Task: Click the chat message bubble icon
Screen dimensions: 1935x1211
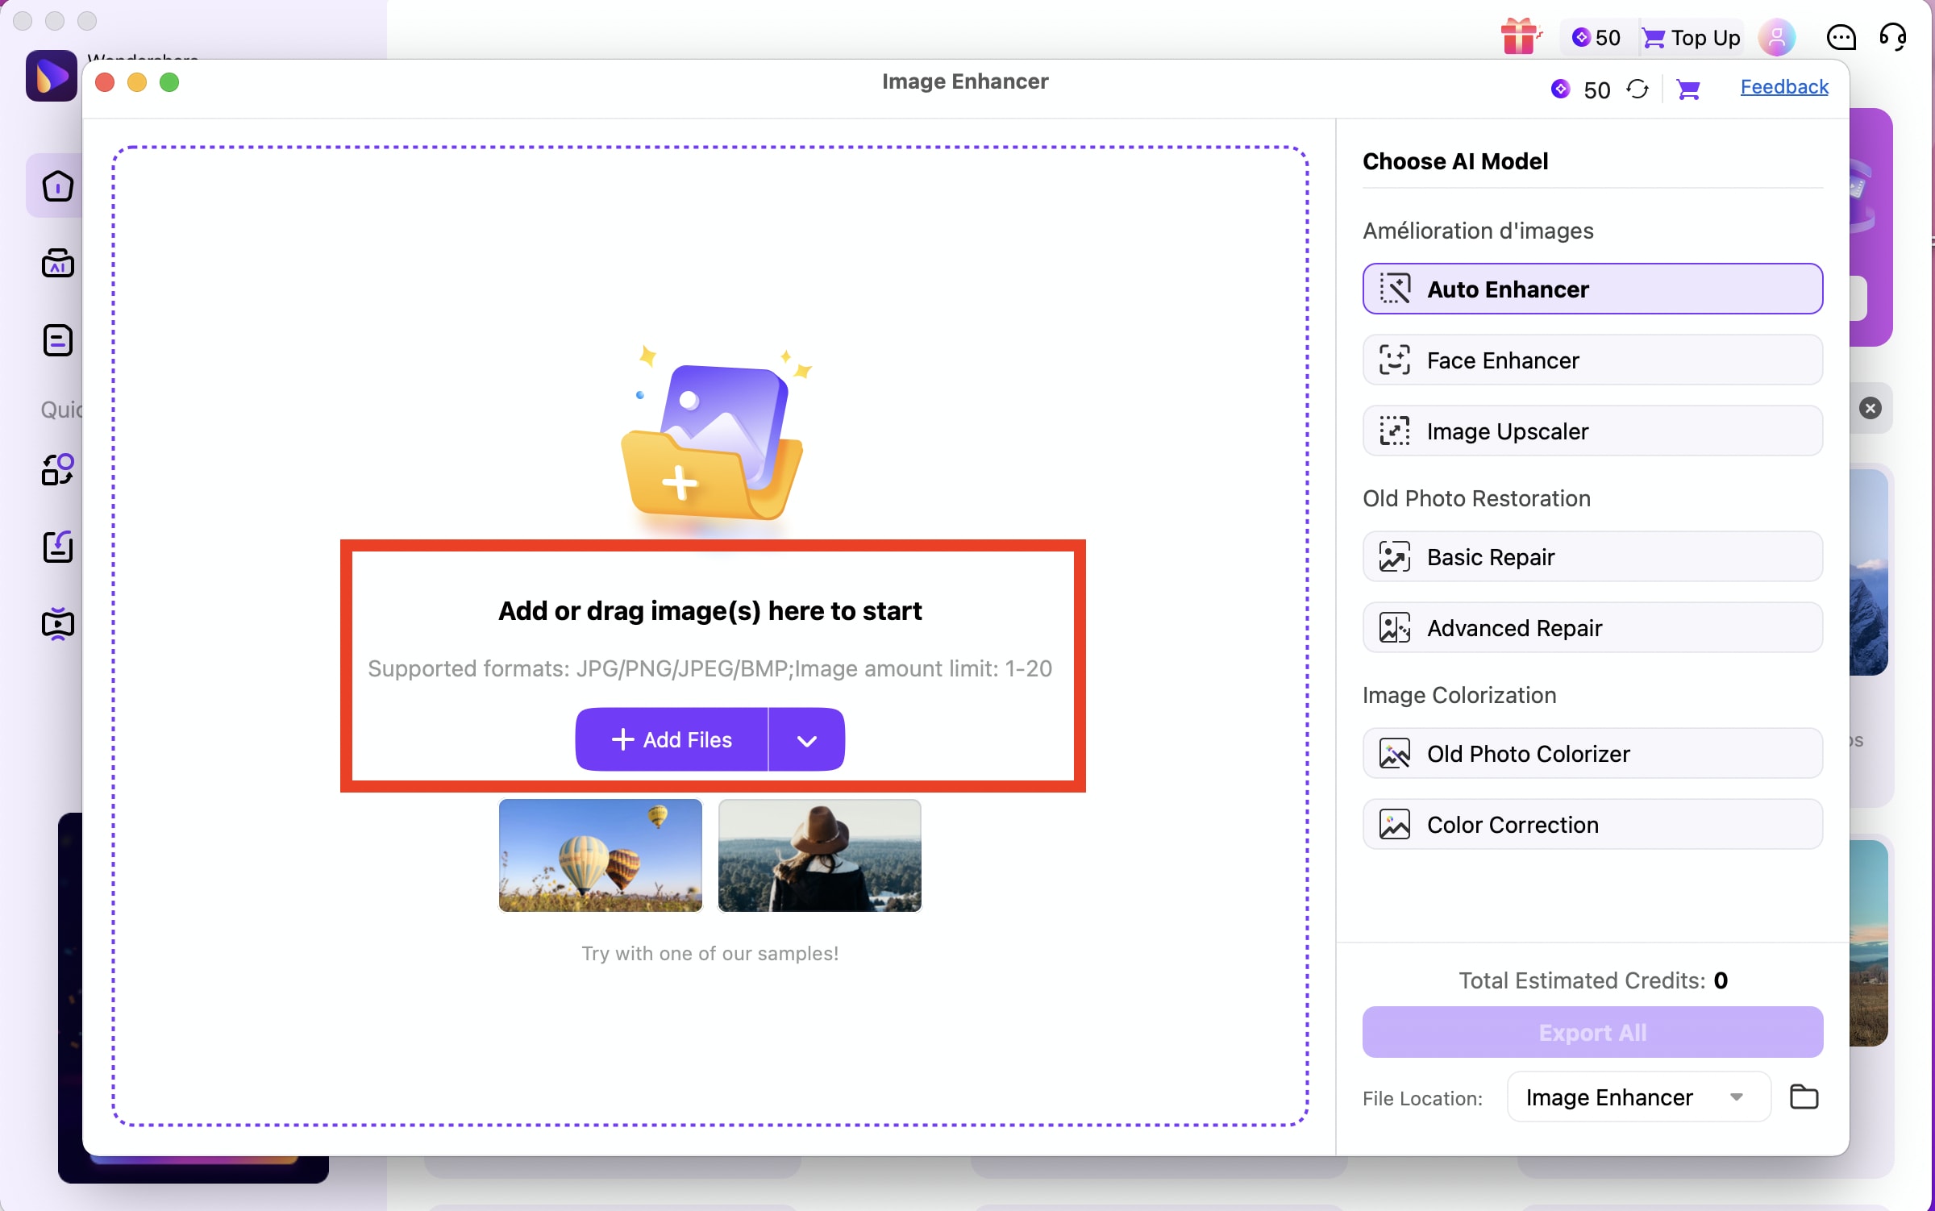Action: [x=1841, y=37]
